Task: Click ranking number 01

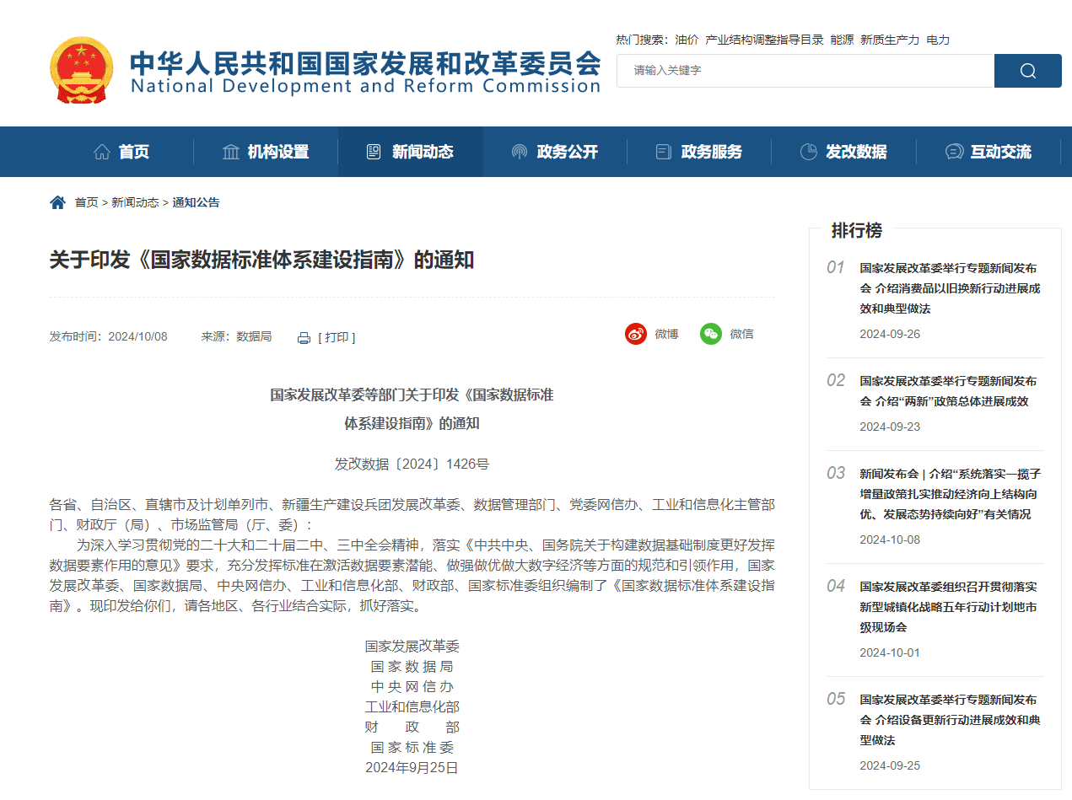Action: tap(835, 267)
